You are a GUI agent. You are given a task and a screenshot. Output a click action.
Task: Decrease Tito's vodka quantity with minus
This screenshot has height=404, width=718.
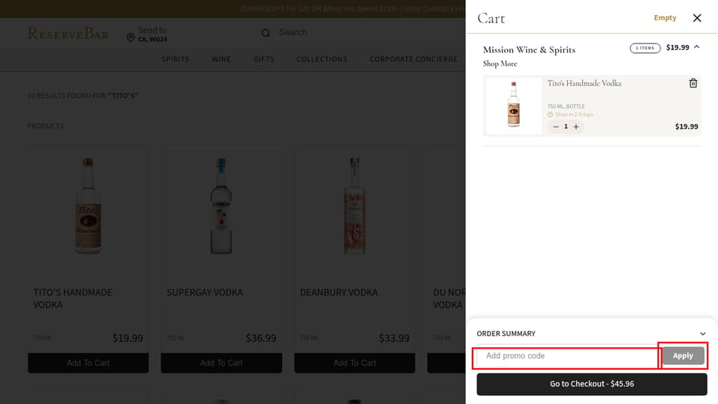click(556, 126)
